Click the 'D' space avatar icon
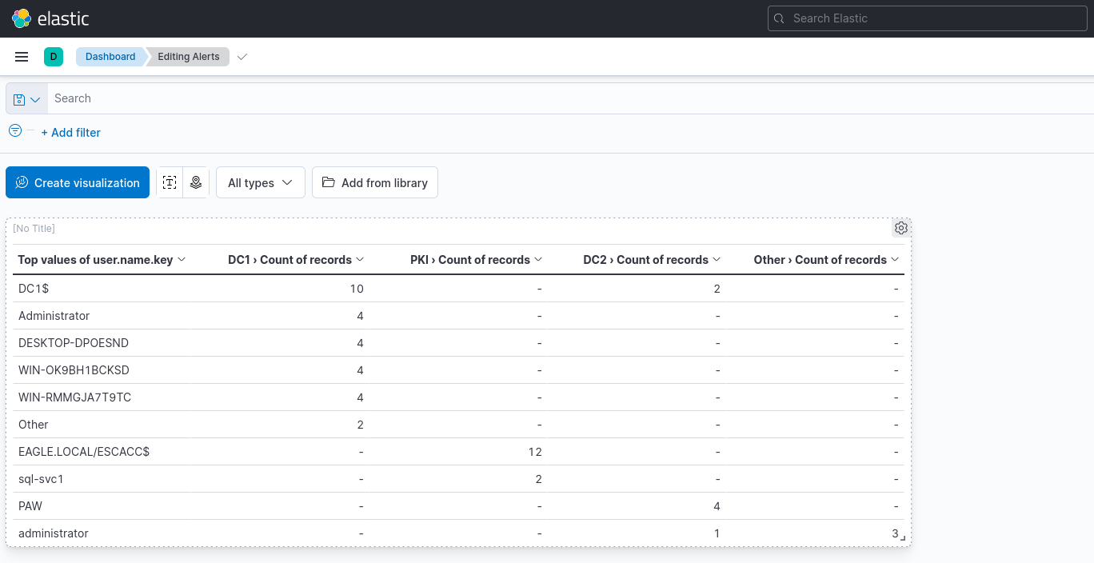Image resolution: width=1094 pixels, height=563 pixels. point(53,57)
